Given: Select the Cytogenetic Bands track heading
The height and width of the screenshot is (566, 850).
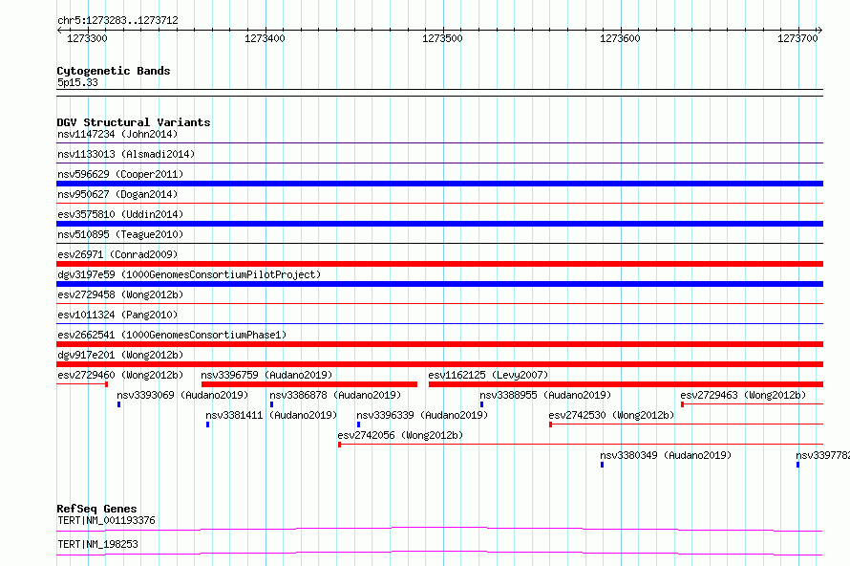Looking at the screenshot, I should coord(114,71).
